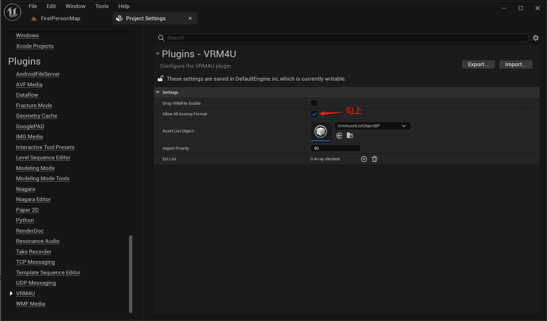Open the Tools menu
The image size is (547, 321).
[x=102, y=6]
